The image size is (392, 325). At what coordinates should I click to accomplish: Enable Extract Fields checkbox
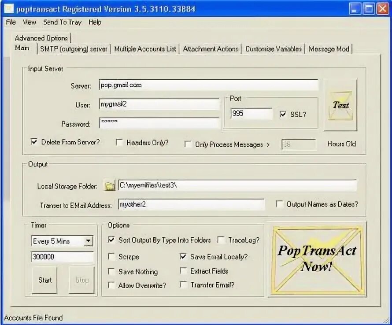(183, 271)
